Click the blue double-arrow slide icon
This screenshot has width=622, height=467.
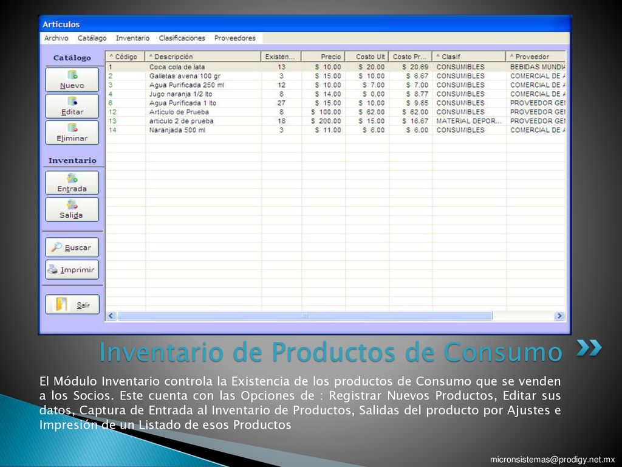click(589, 348)
